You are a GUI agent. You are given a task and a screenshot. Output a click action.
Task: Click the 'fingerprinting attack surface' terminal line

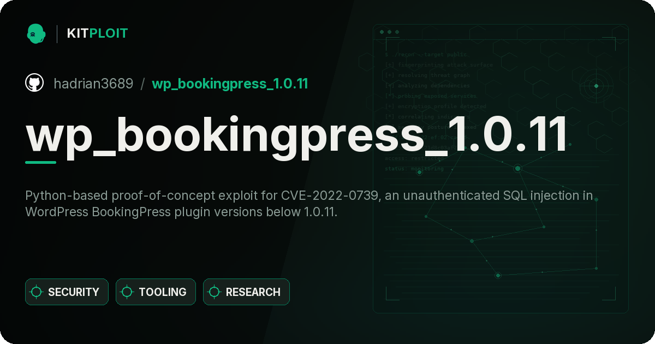point(438,65)
